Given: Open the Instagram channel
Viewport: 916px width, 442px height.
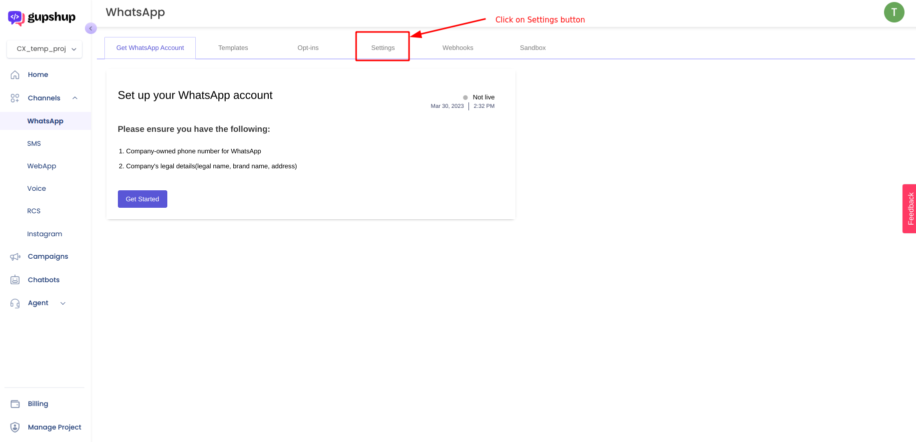Looking at the screenshot, I should click(44, 234).
